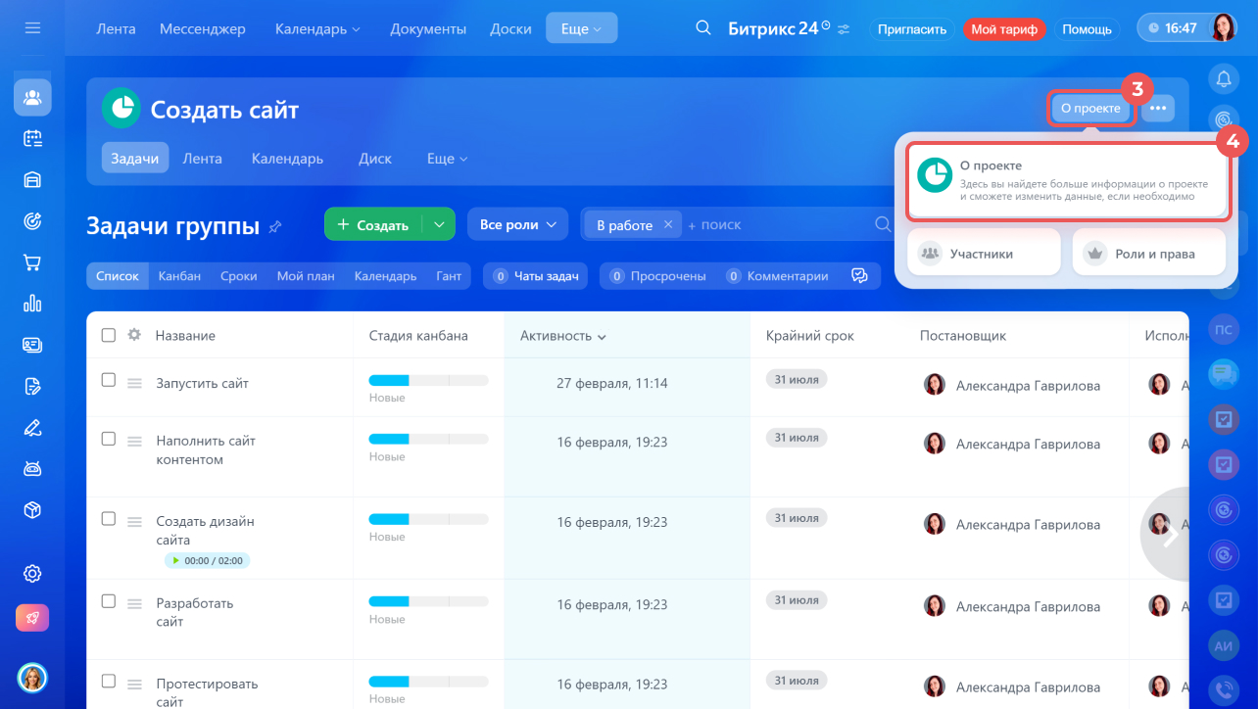Expand the arrow beside the Создать button
The image size is (1258, 709).
tap(439, 225)
